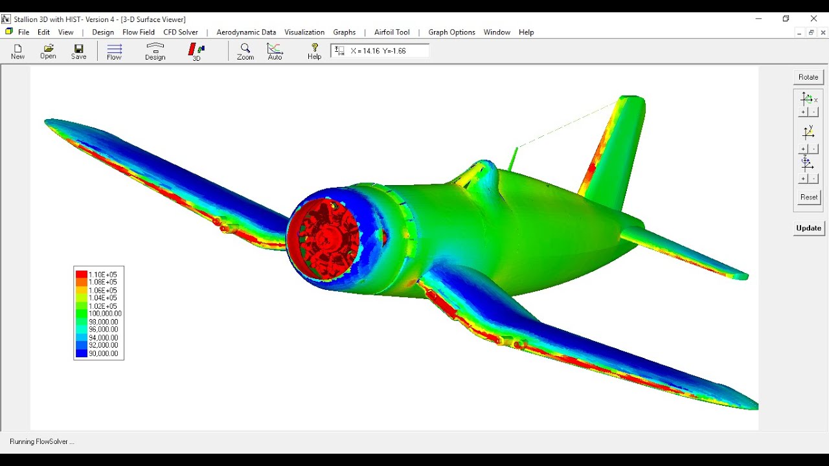Click the application icon in title bar
Image resolution: width=829 pixels, height=466 pixels.
click(x=6, y=19)
